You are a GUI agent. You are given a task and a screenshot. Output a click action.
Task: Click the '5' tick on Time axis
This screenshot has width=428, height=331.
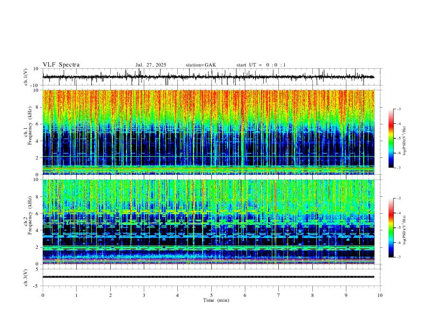coord(211,295)
